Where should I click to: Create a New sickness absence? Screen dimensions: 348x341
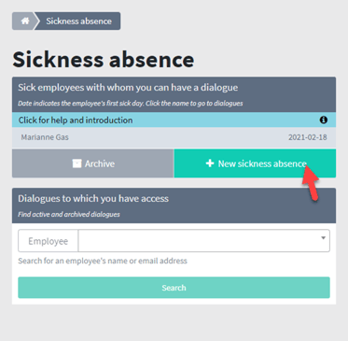point(255,163)
